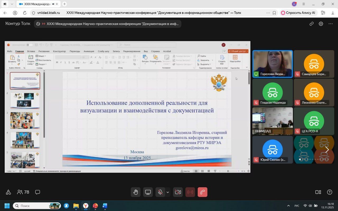Change the video tile layout
The height and width of the screenshot is (211, 338).
click(x=318, y=192)
